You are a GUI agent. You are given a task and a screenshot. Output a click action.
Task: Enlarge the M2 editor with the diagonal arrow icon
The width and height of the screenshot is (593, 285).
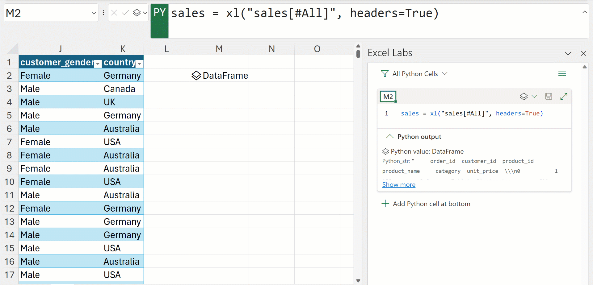point(564,96)
